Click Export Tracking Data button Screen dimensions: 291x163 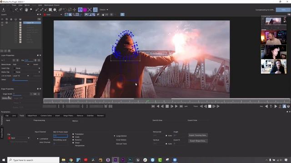(198, 135)
